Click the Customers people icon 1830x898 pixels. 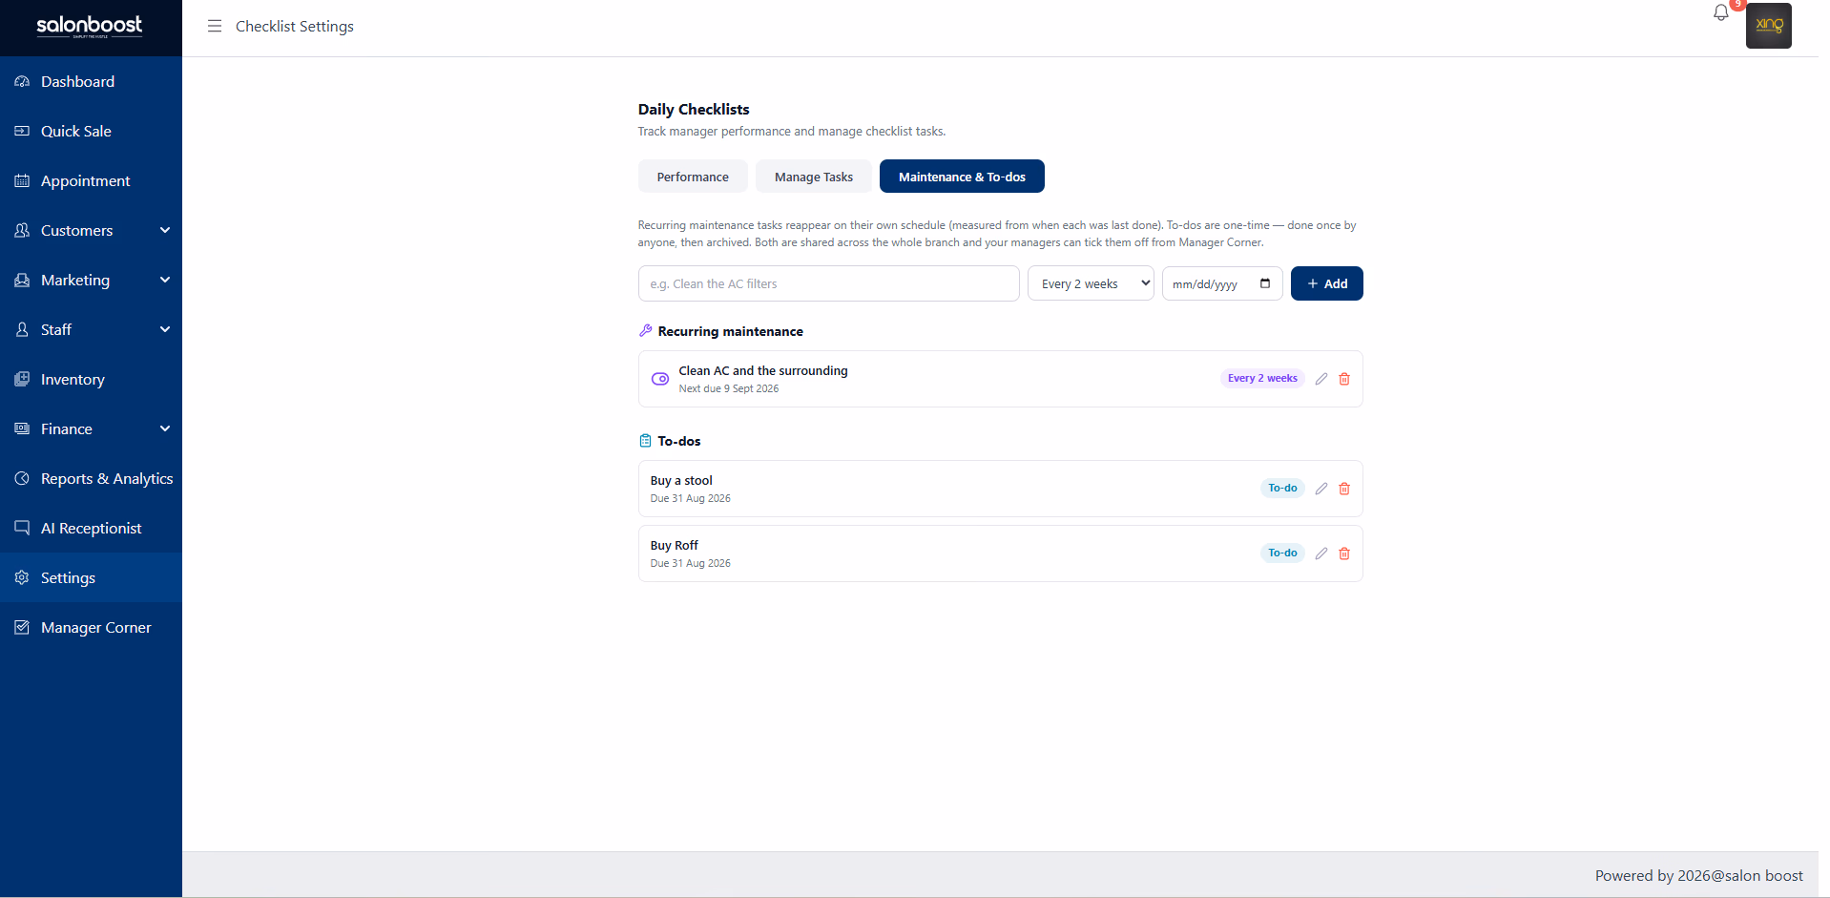click(22, 231)
